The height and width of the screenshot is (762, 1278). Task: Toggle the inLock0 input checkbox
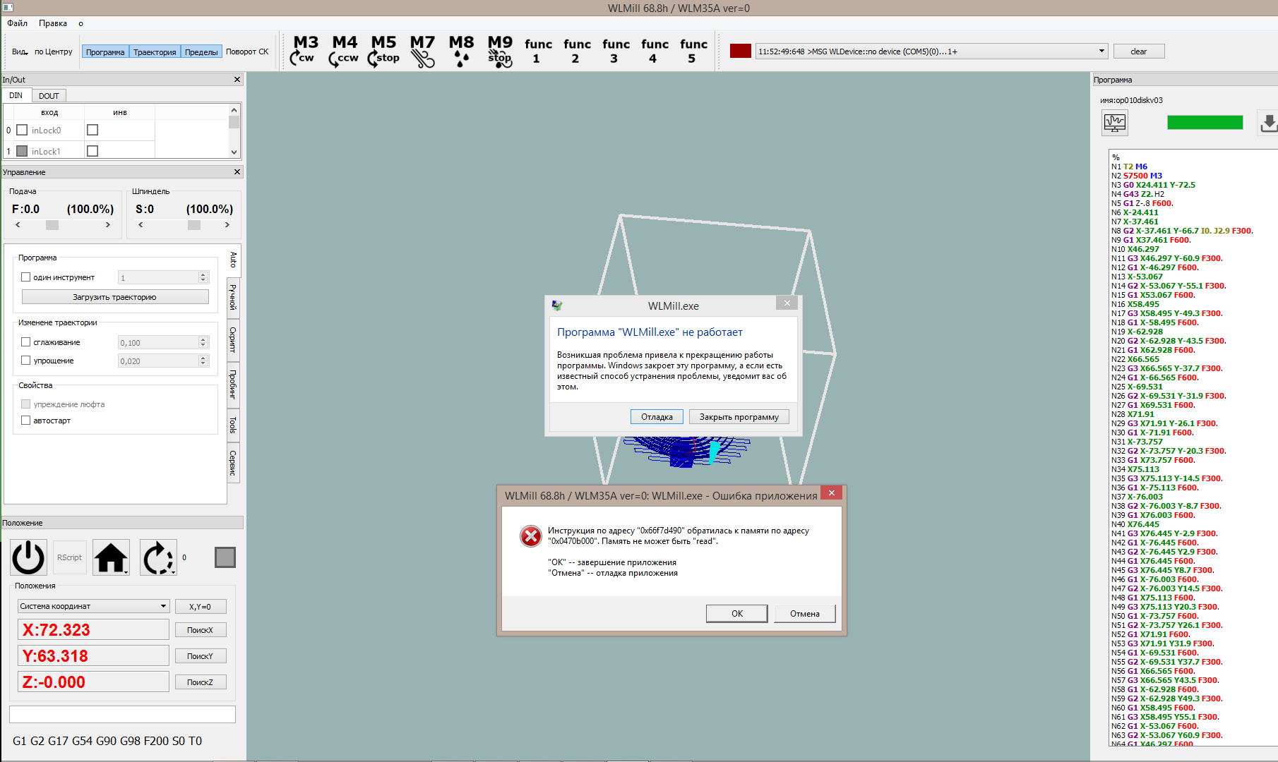tap(22, 130)
